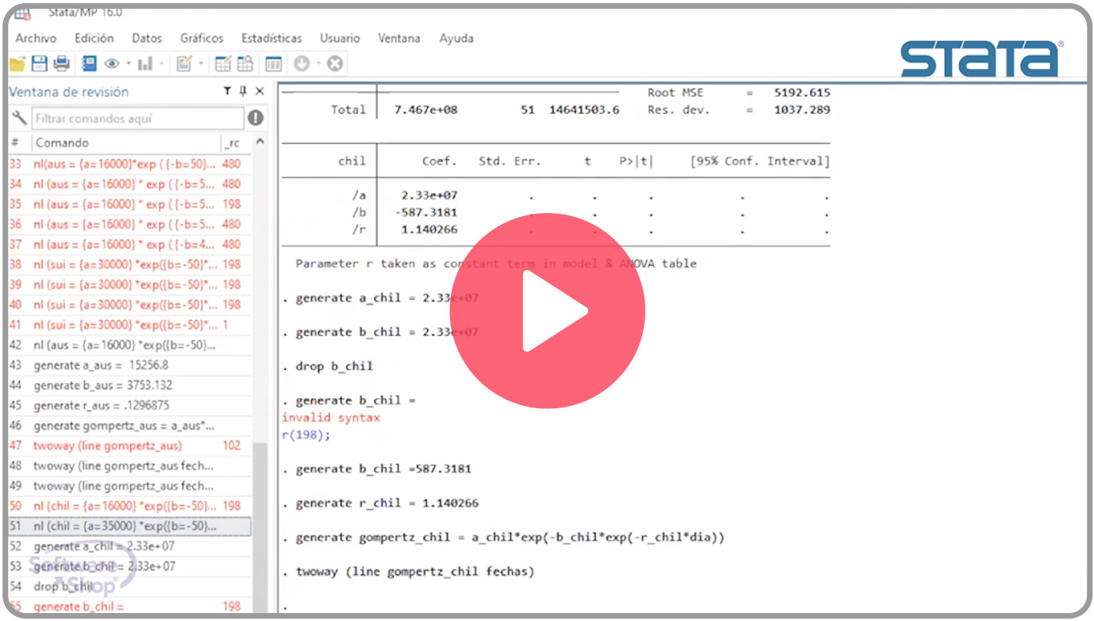Open the Data Editor (Browse) magnifier icon
The height and width of the screenshot is (621, 1094).
(245, 64)
